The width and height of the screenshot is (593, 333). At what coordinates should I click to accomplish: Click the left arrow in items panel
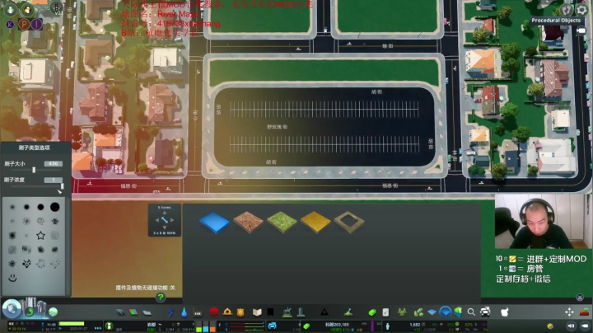(x=157, y=220)
